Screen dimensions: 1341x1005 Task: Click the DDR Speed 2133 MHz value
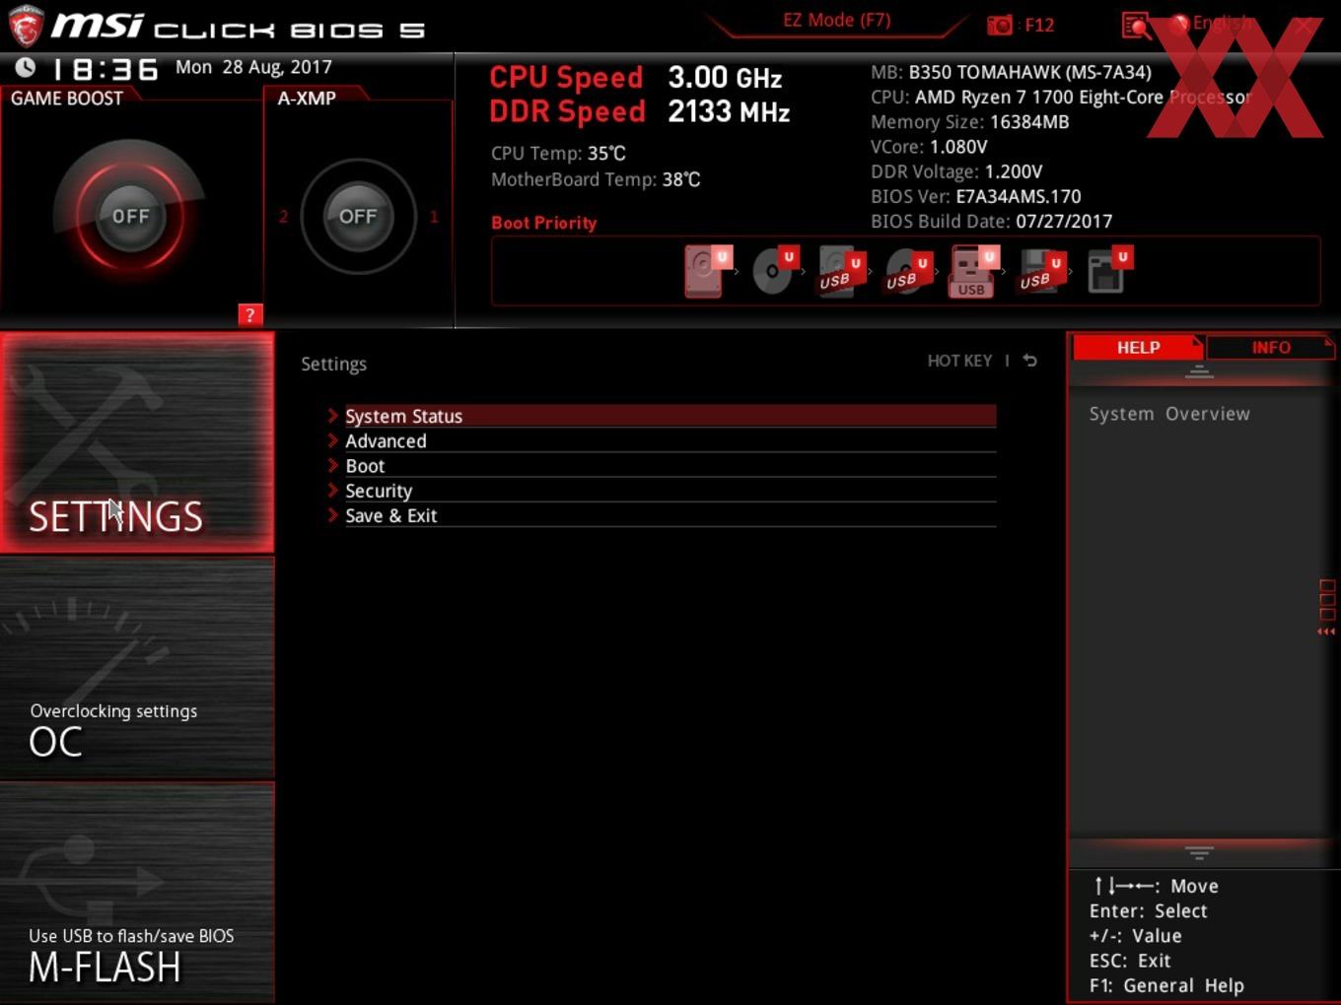[729, 111]
